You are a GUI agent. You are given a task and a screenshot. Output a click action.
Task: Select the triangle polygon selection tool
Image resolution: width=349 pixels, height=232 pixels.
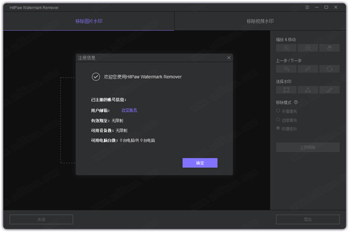308,90
